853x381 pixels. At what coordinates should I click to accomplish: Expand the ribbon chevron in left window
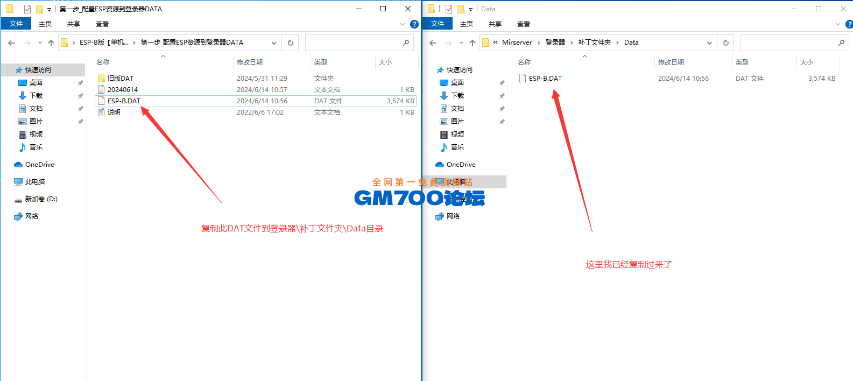coord(403,24)
